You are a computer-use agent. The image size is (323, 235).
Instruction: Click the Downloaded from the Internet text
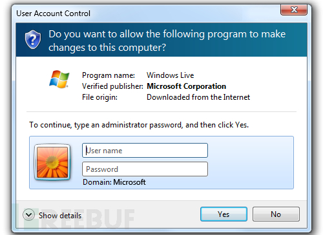coord(198,97)
